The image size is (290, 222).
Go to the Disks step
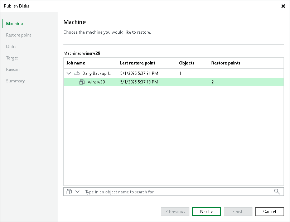(x=11, y=47)
